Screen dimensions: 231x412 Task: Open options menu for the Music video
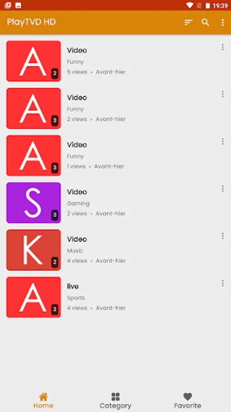click(223, 236)
